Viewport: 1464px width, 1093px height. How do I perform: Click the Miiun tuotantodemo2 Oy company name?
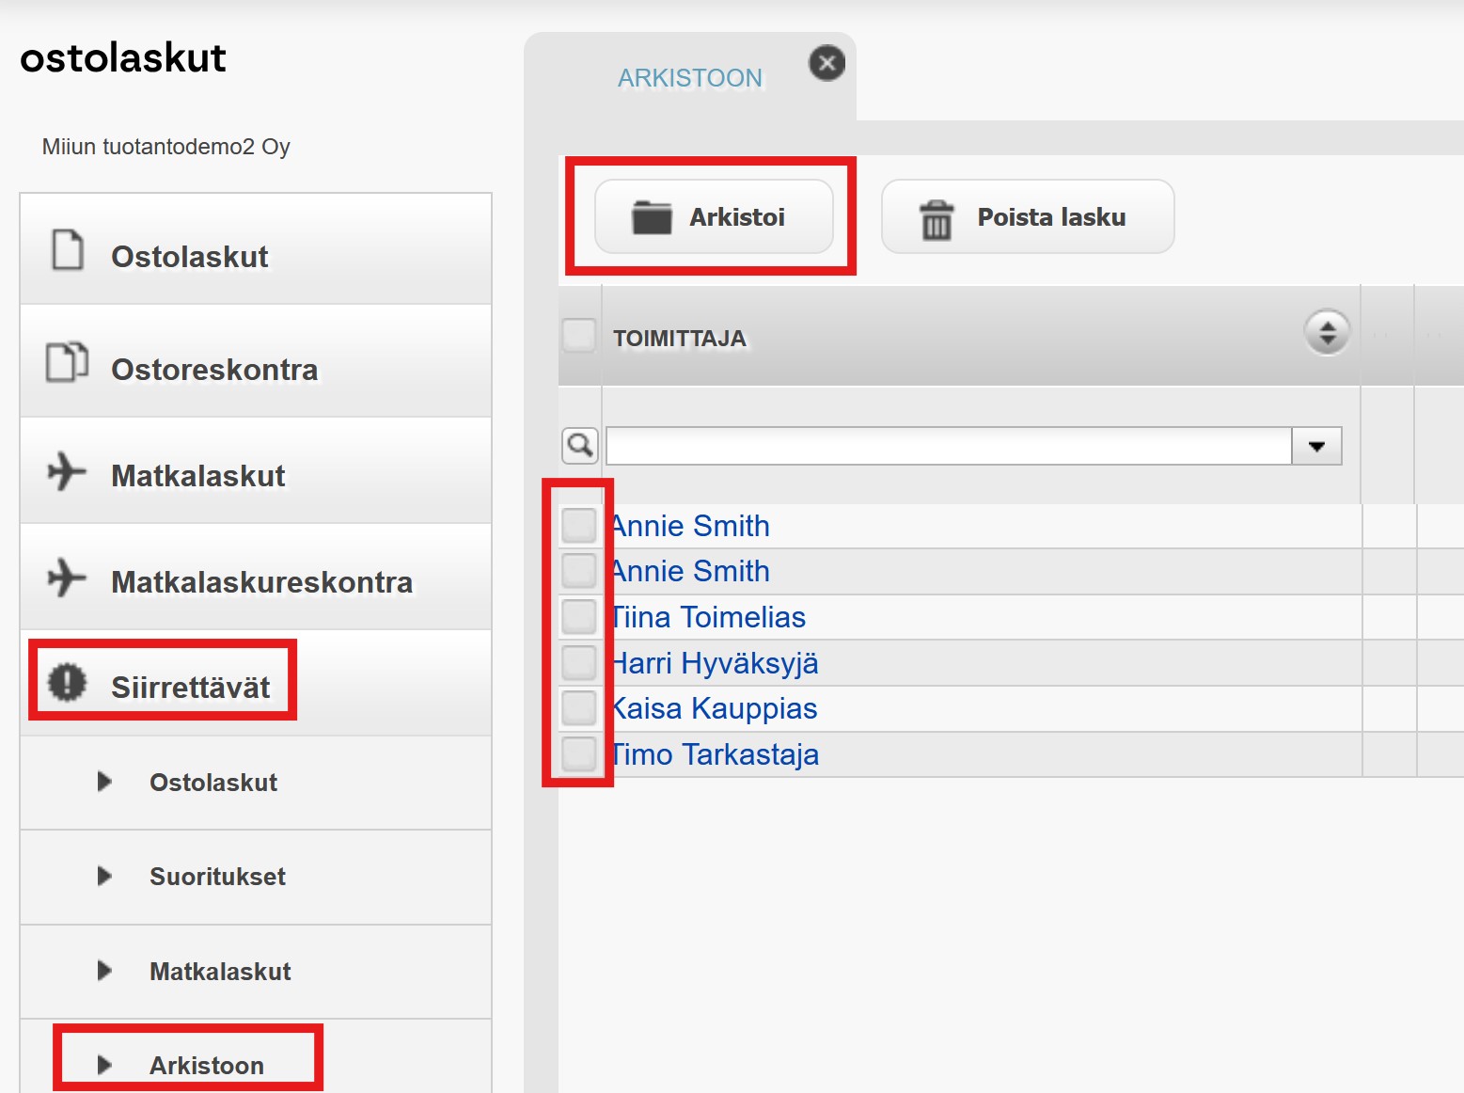[165, 147]
